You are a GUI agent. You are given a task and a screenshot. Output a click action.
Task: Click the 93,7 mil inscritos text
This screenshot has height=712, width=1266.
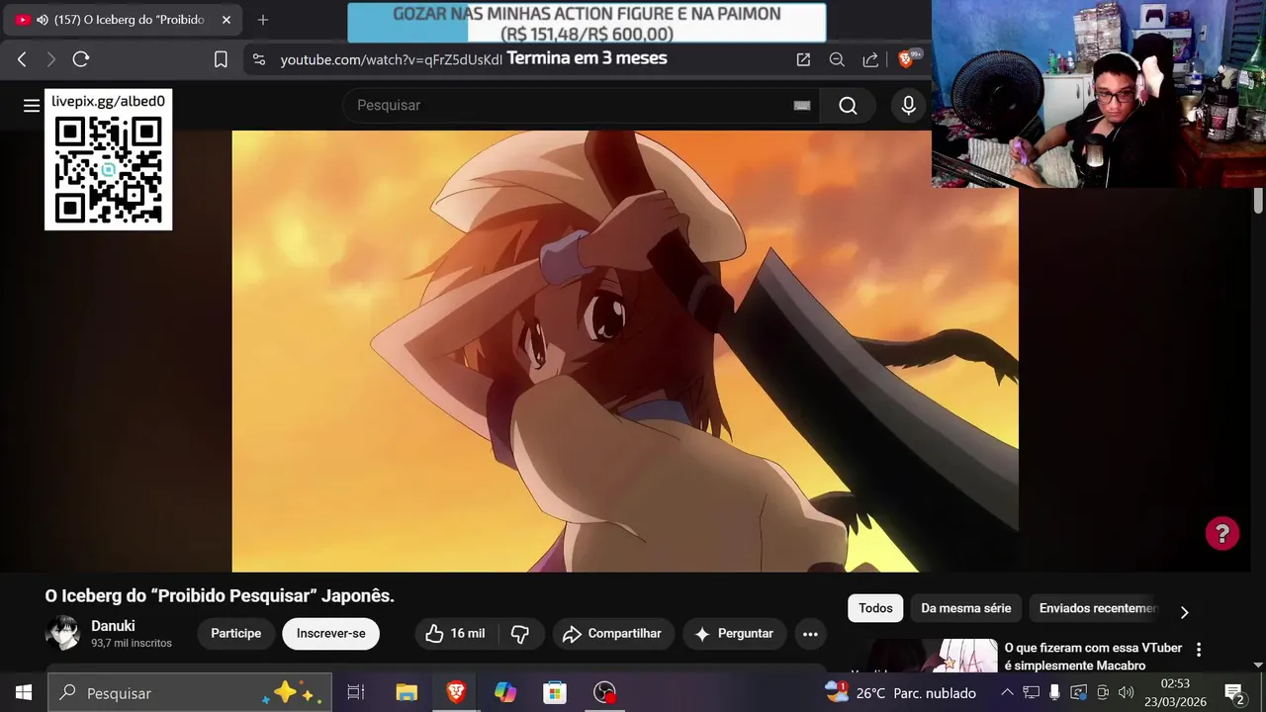point(132,643)
